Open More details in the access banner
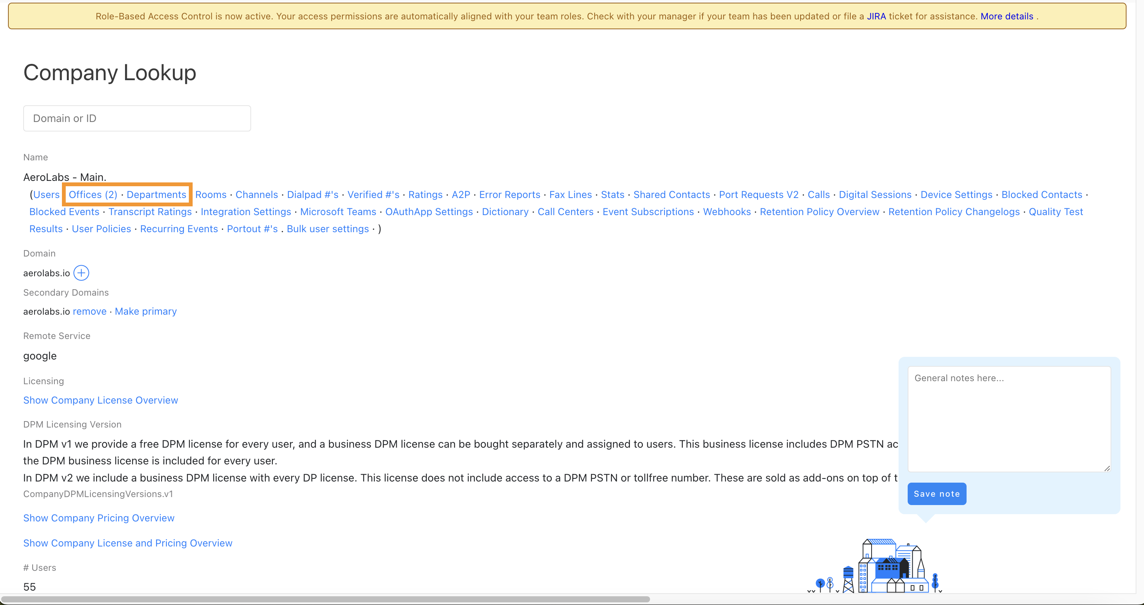 point(1007,16)
